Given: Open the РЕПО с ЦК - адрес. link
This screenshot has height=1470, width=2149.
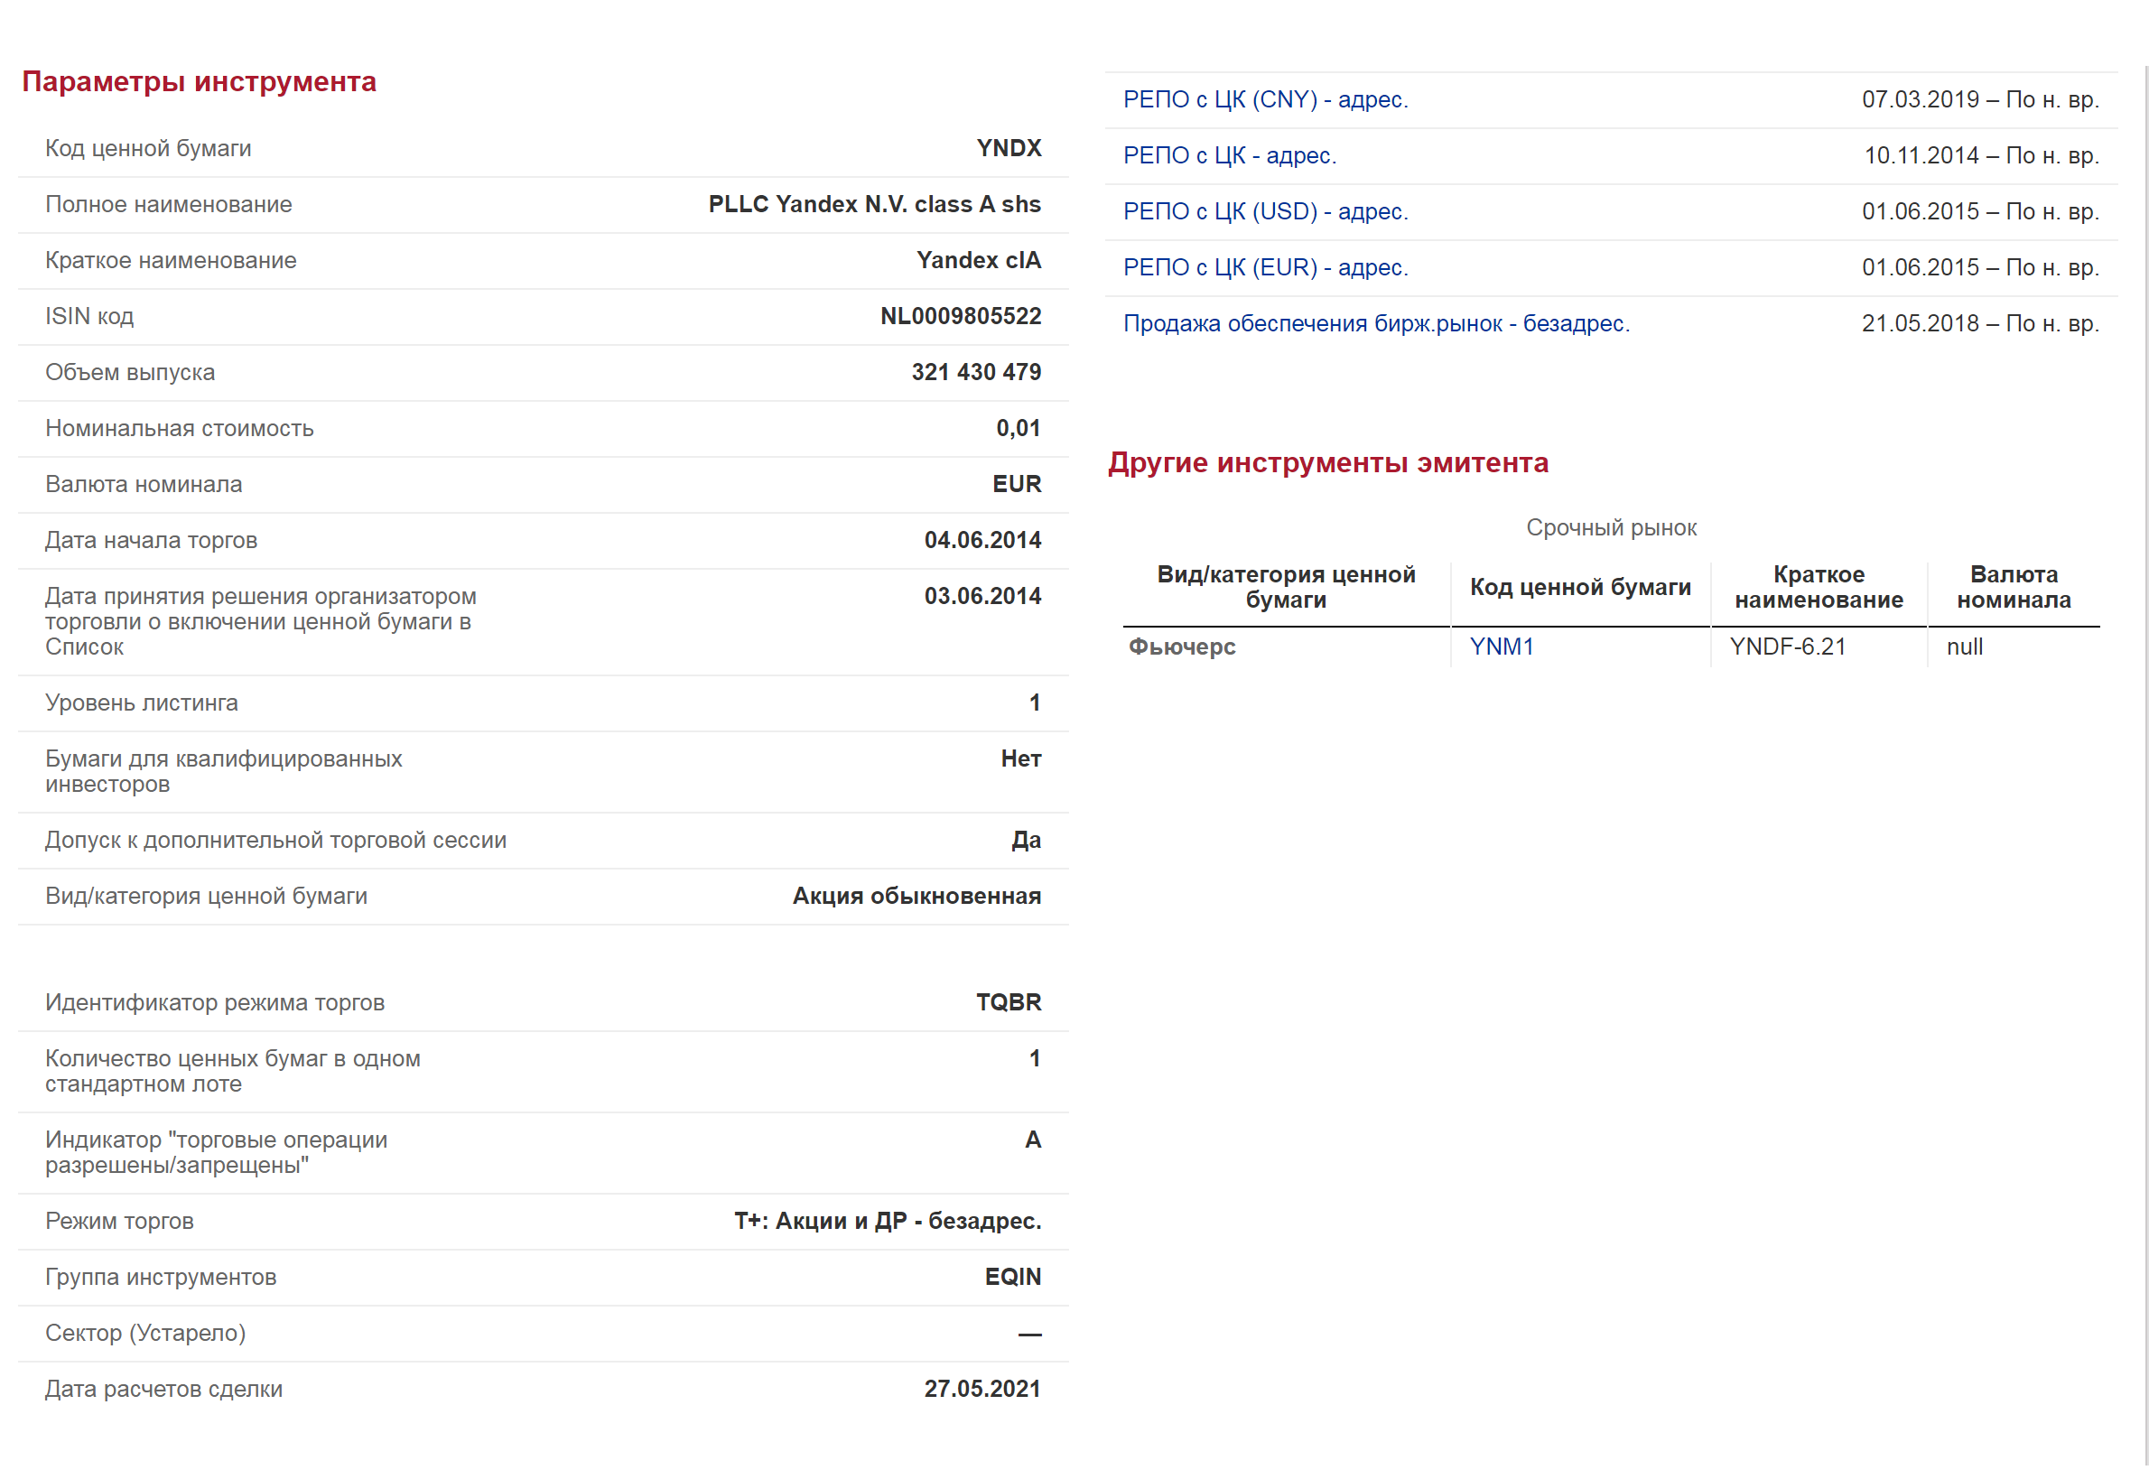Looking at the screenshot, I should (1229, 155).
